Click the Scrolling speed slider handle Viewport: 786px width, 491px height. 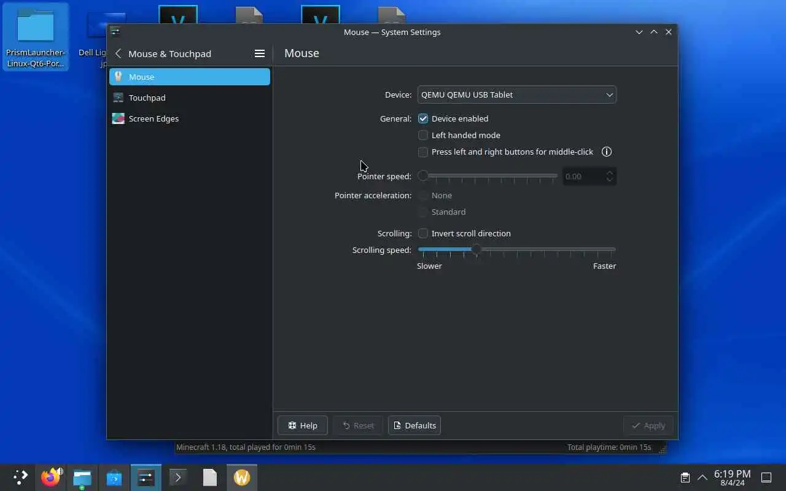click(477, 249)
